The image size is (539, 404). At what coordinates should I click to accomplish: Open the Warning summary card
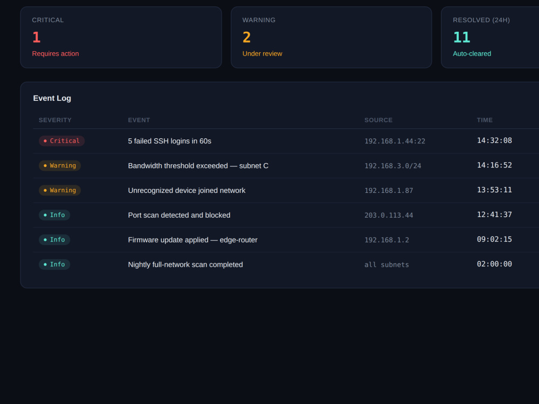[331, 38]
